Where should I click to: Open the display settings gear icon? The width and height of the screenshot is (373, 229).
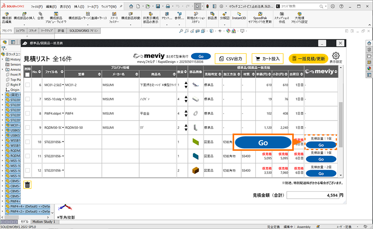pyautogui.click(x=335, y=58)
